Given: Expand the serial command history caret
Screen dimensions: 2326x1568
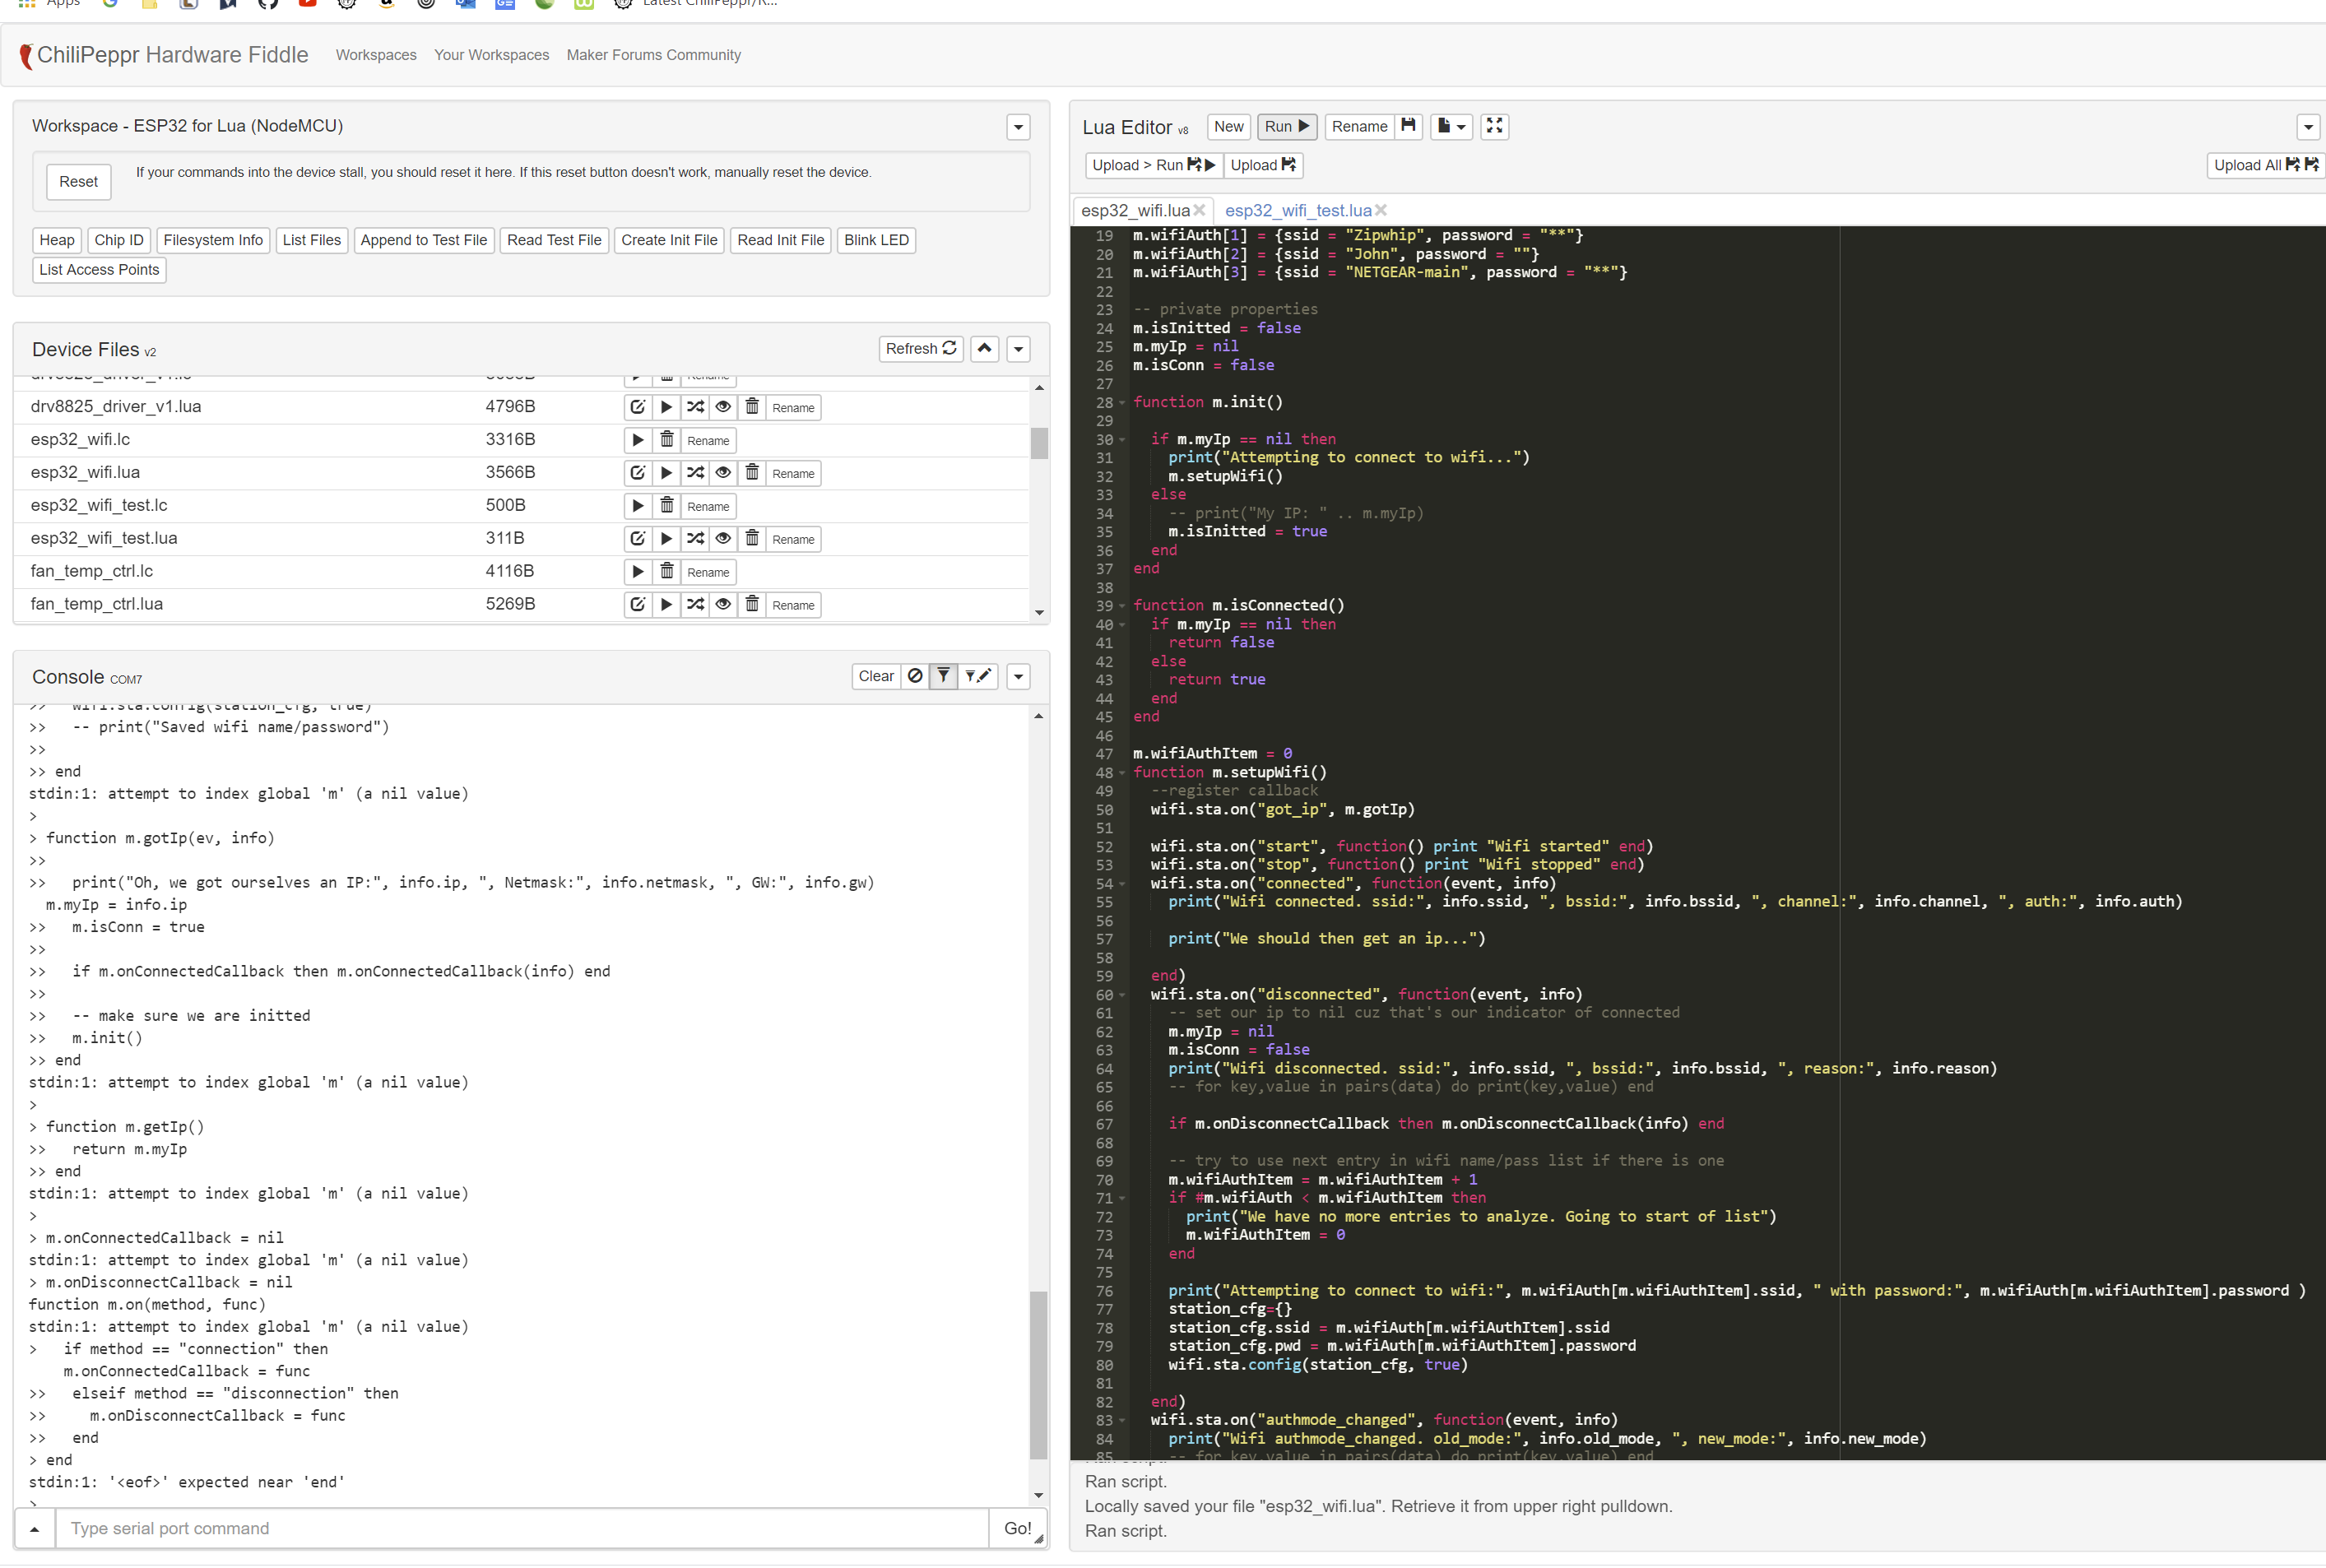Looking at the screenshot, I should point(35,1529).
